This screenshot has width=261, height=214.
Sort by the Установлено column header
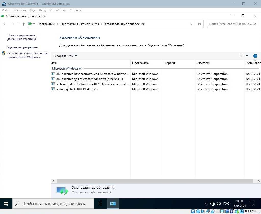pyautogui.click(x=253, y=63)
